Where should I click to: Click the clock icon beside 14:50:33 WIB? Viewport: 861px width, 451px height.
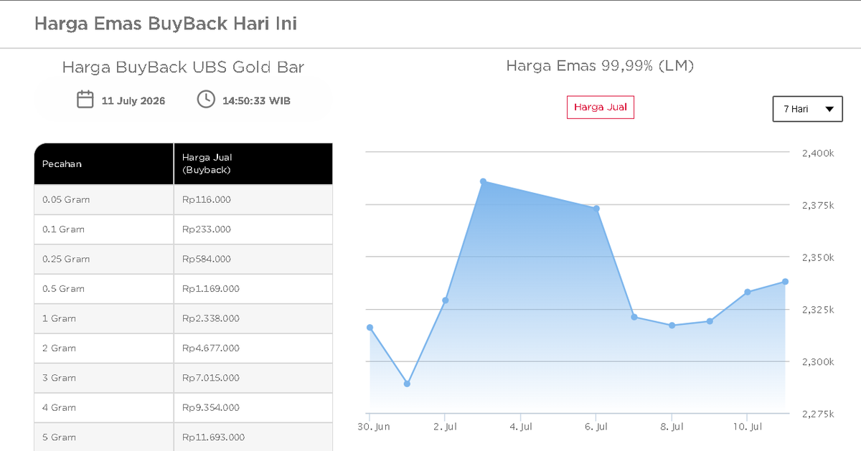pos(206,99)
